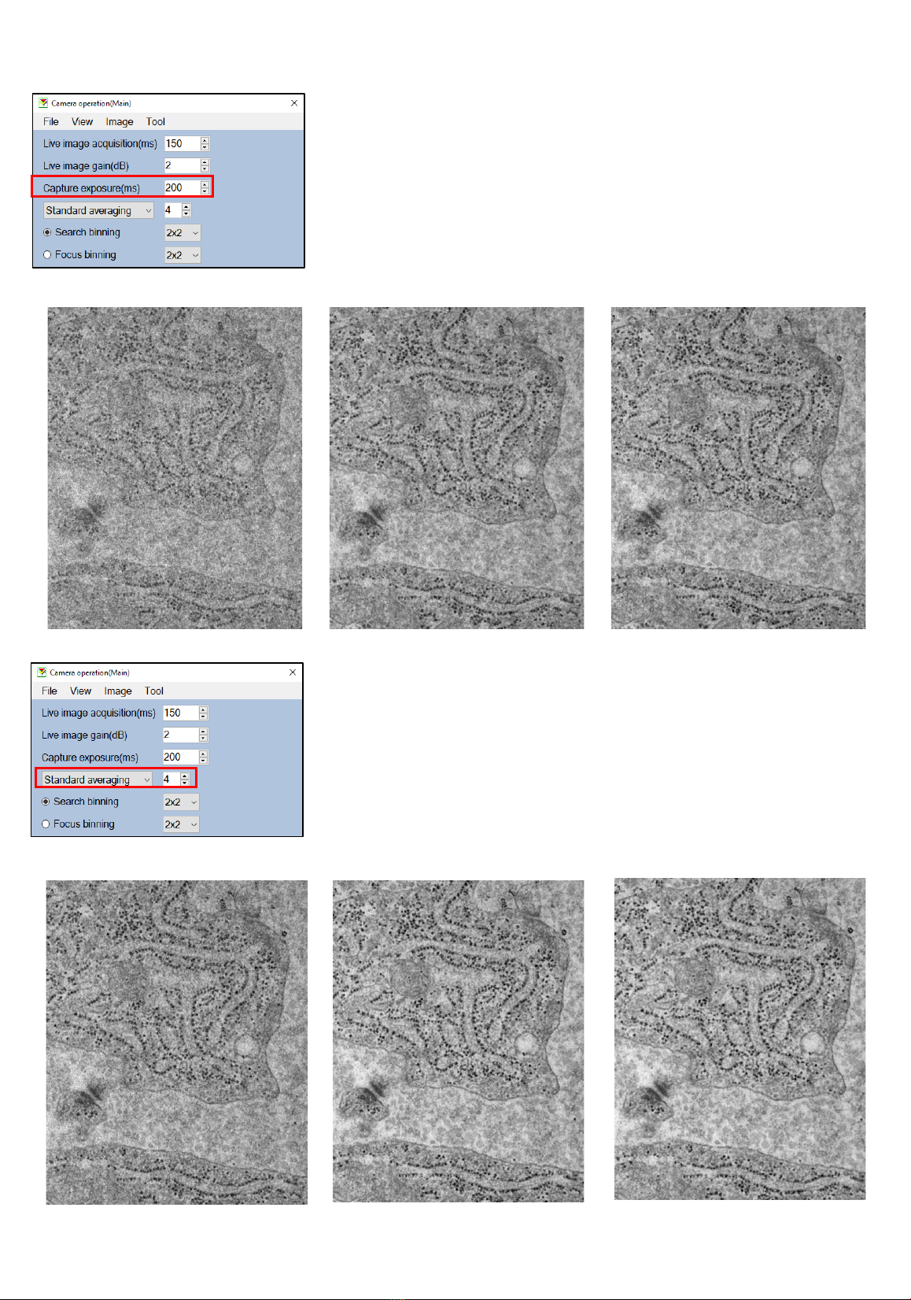Image resolution: width=911 pixels, height=1300 pixels.
Task: Select last micrograph in lower image row
Action: [739, 1039]
